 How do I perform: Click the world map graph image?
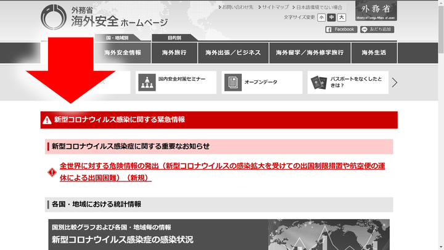point(329,235)
